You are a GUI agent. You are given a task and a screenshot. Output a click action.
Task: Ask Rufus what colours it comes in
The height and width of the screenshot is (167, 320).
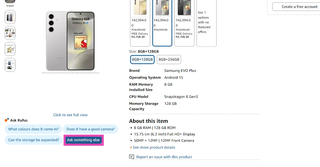pyautogui.click(x=33, y=129)
